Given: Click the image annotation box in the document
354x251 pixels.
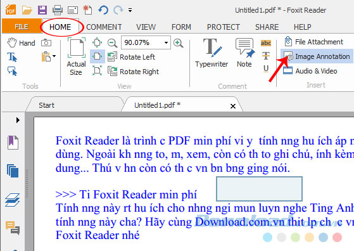Looking at the screenshot, I should pyautogui.click(x=259, y=189).
